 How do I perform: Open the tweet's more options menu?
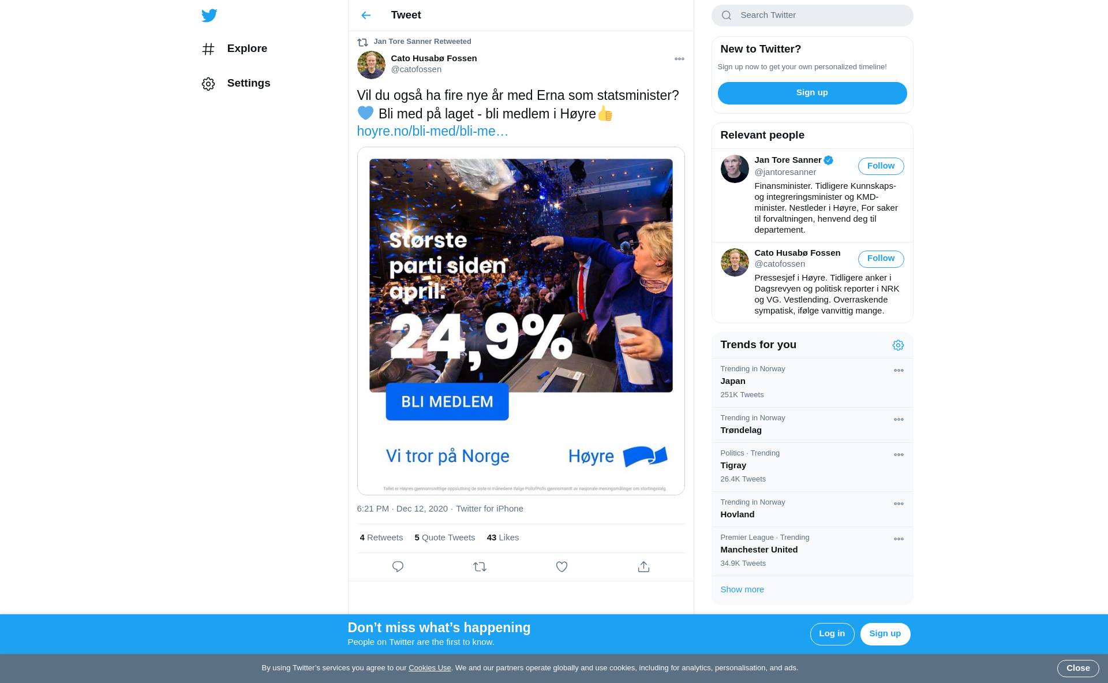click(x=679, y=59)
